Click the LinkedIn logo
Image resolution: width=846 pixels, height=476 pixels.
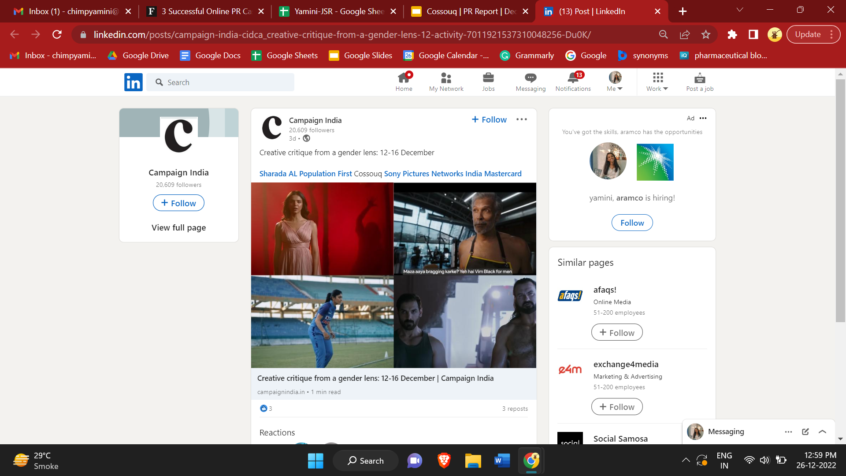click(133, 82)
